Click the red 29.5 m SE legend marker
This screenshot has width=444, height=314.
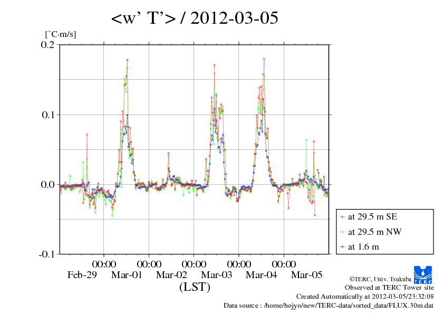point(342,217)
